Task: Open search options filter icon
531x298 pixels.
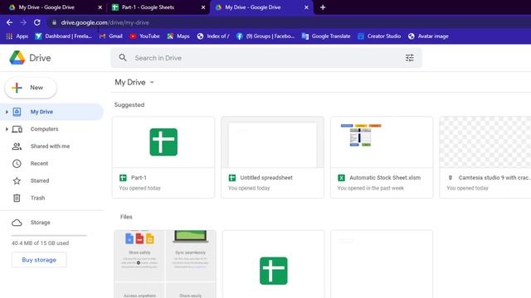Action: click(409, 58)
